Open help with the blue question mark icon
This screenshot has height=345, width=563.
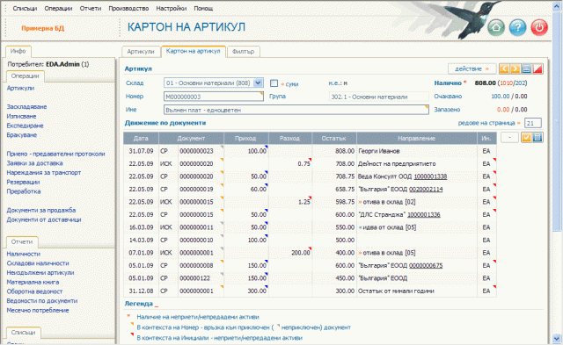517,27
